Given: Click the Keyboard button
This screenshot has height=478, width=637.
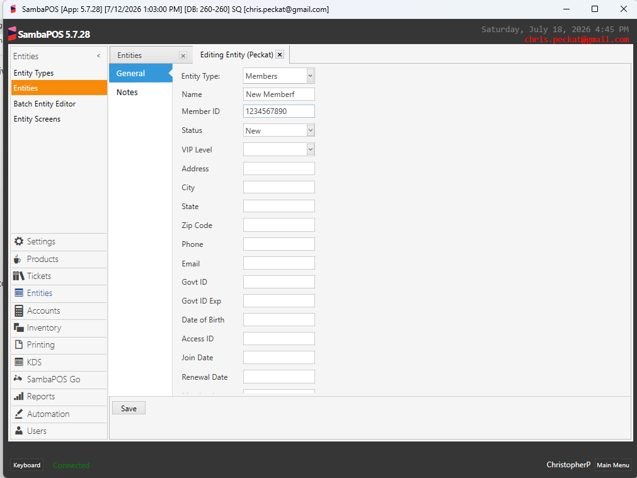Looking at the screenshot, I should (27, 465).
